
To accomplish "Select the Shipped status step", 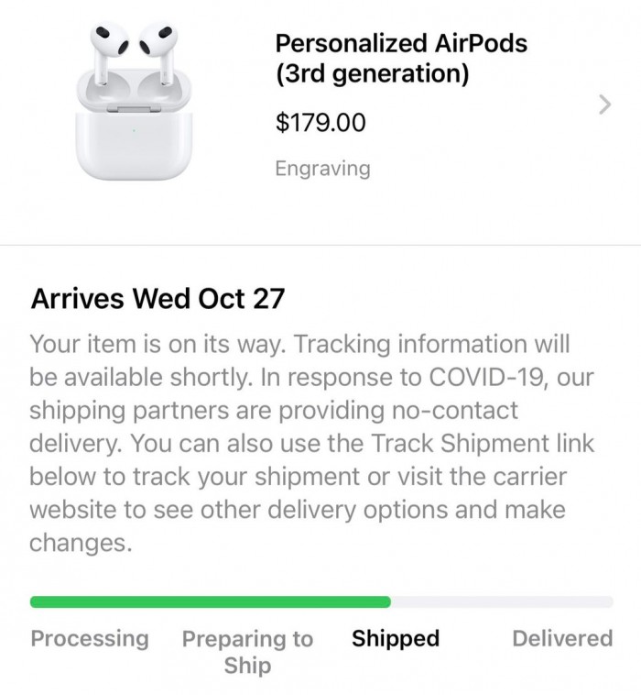I will 396,638.
